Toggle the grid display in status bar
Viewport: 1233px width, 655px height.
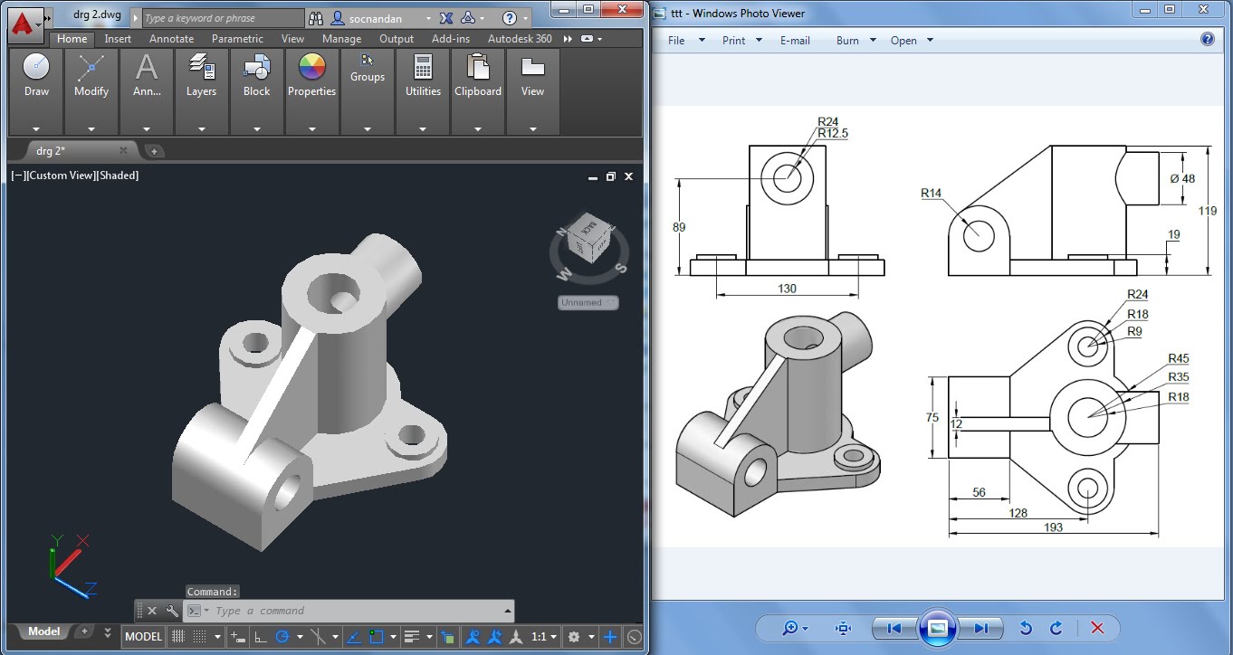pyautogui.click(x=178, y=637)
